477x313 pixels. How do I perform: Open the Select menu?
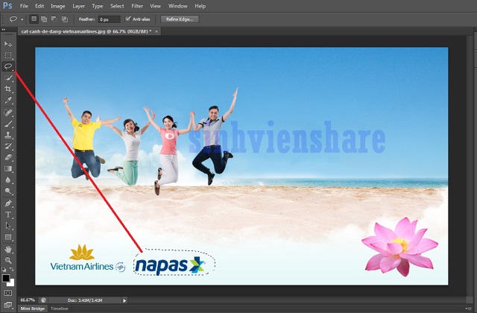pos(117,6)
